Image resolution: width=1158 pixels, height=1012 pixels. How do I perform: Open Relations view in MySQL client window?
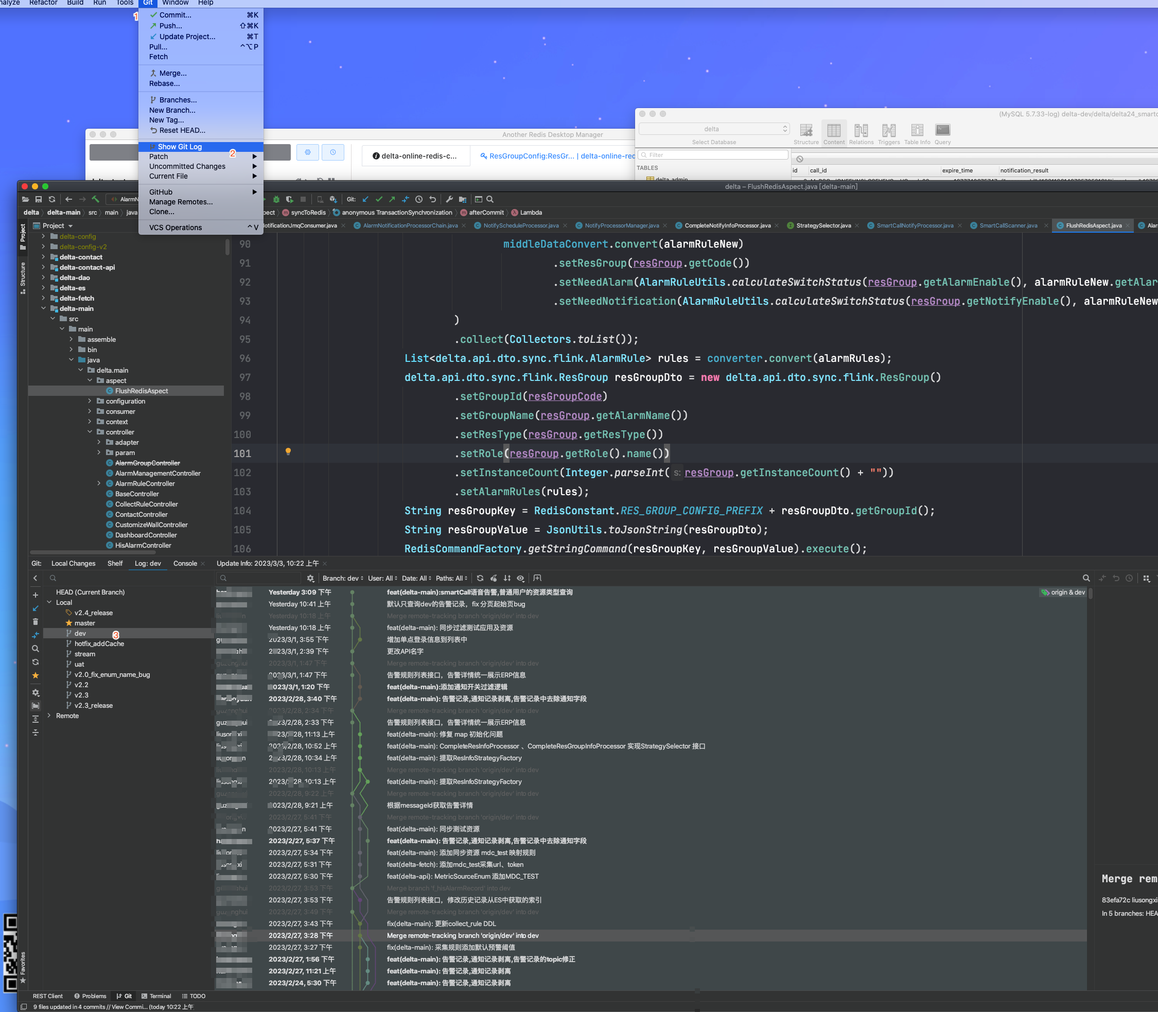861,134
